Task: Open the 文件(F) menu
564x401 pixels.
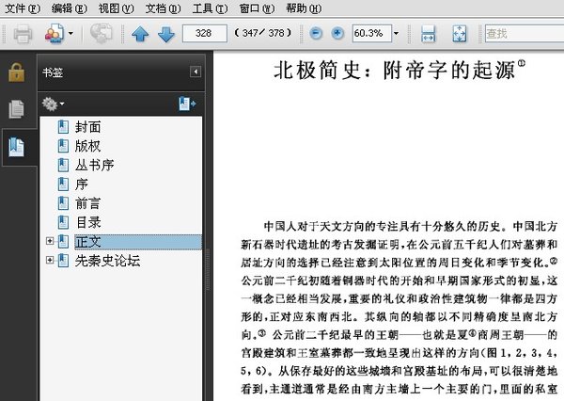Action: [23, 8]
